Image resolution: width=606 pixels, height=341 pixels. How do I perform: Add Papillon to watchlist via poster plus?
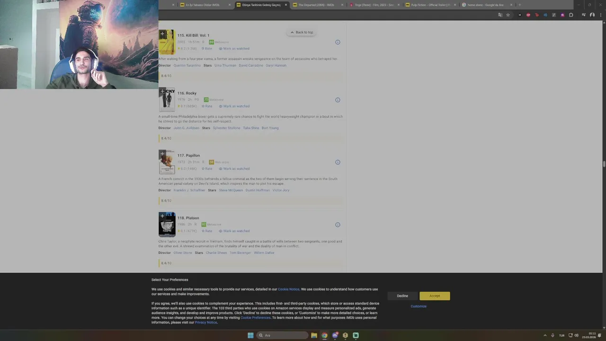(x=162, y=153)
